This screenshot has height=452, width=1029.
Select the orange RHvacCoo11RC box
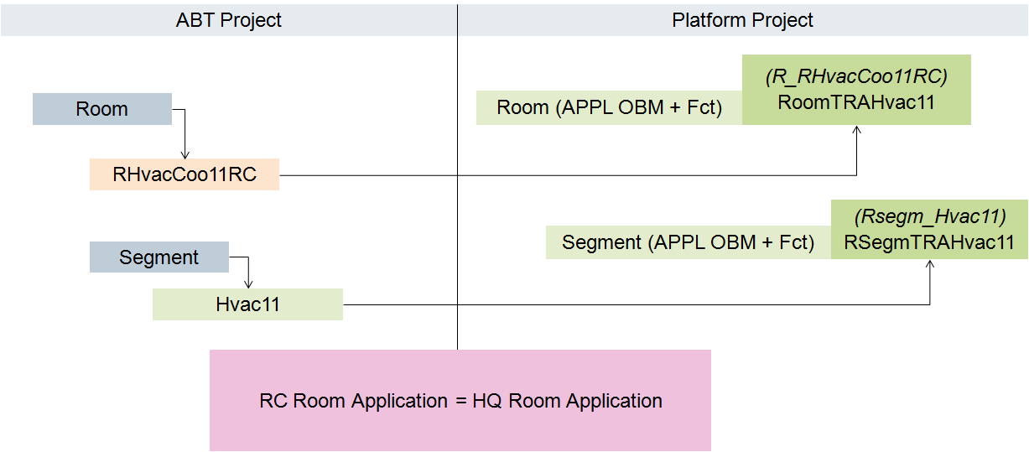pos(184,174)
